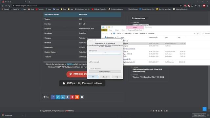Expand the password history dropdown arrow
210x118 pixels.
coord(120,53)
